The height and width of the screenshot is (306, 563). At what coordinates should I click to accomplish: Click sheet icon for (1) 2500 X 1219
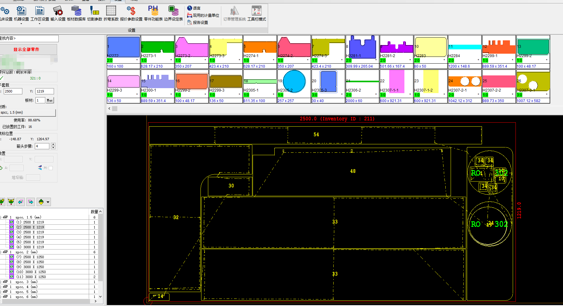[11, 222]
